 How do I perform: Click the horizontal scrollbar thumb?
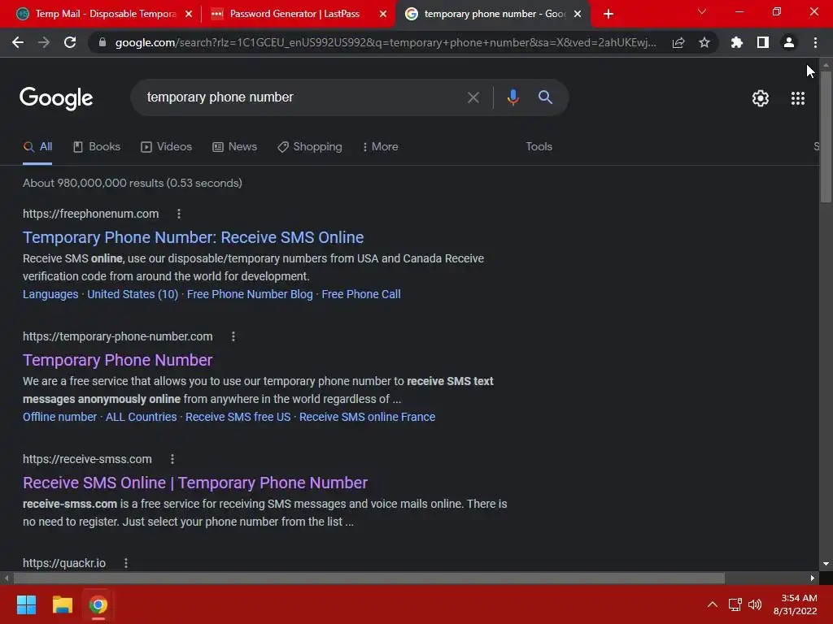pyautogui.click(x=369, y=578)
